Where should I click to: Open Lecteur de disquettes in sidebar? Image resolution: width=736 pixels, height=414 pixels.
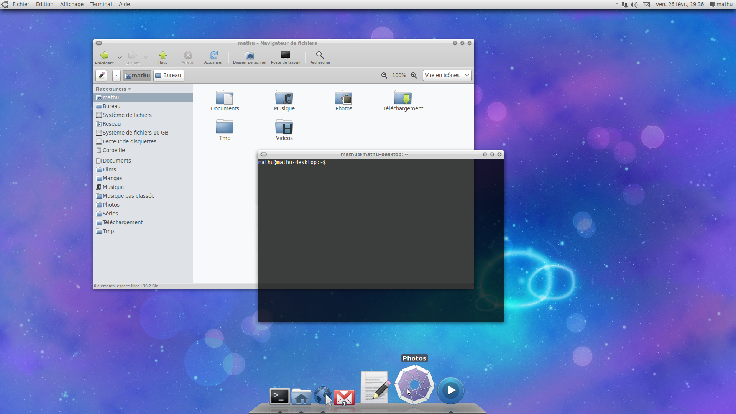click(x=143, y=142)
